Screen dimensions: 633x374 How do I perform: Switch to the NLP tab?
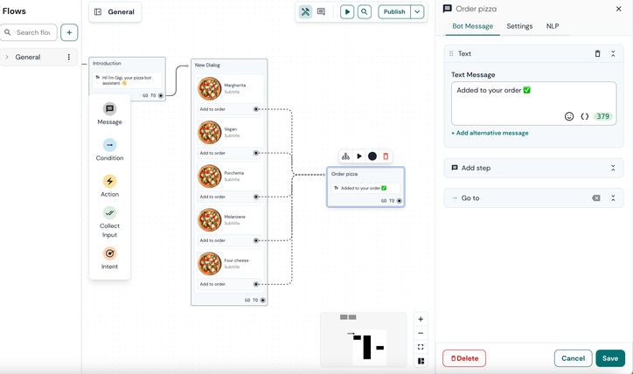click(x=553, y=26)
